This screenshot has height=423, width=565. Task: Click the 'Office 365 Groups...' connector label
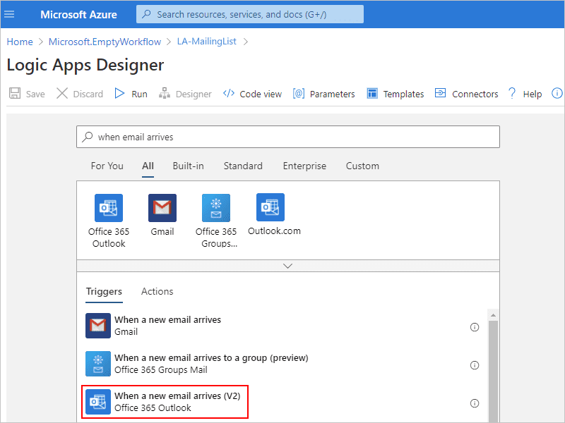[216, 238]
